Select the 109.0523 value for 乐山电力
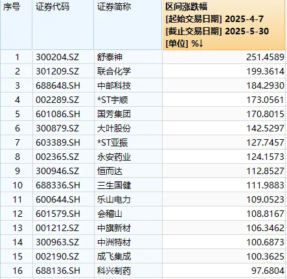 click(x=265, y=199)
